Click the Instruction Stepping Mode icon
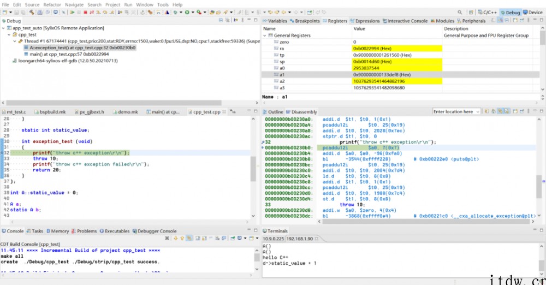 pyautogui.click(x=120, y=12)
